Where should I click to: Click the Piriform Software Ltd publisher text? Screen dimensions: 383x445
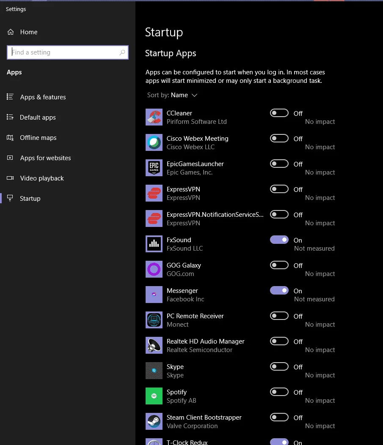tap(197, 121)
